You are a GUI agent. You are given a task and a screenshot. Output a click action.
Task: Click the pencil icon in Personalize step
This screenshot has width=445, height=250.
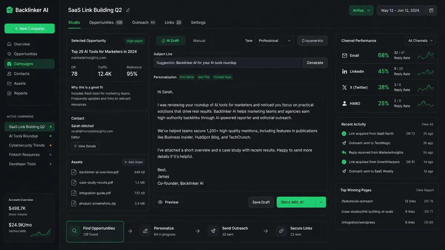(145, 231)
